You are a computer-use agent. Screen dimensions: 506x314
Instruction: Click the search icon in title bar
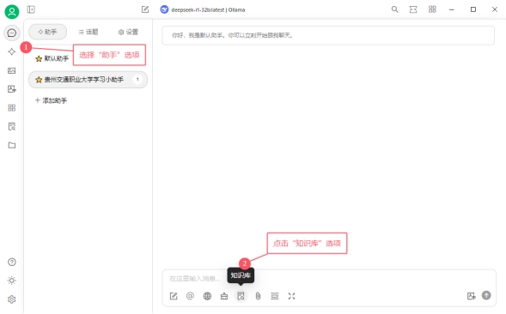tap(394, 9)
